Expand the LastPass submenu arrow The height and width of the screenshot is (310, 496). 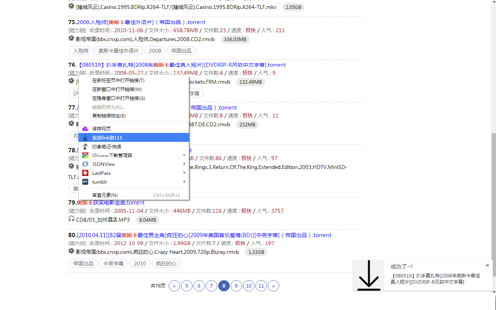click(x=184, y=173)
